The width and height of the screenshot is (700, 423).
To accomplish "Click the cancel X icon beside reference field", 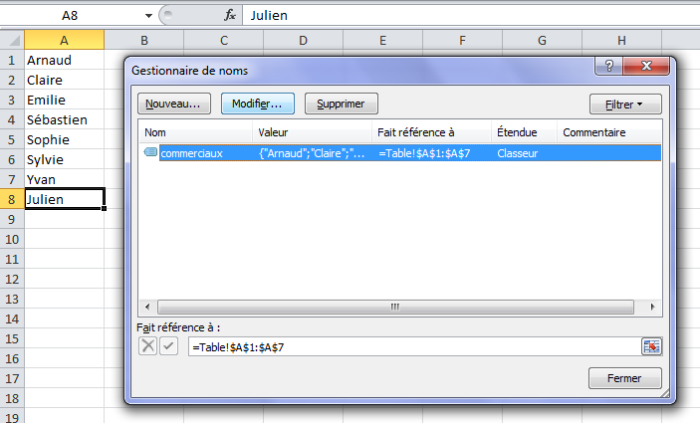I will (x=148, y=346).
